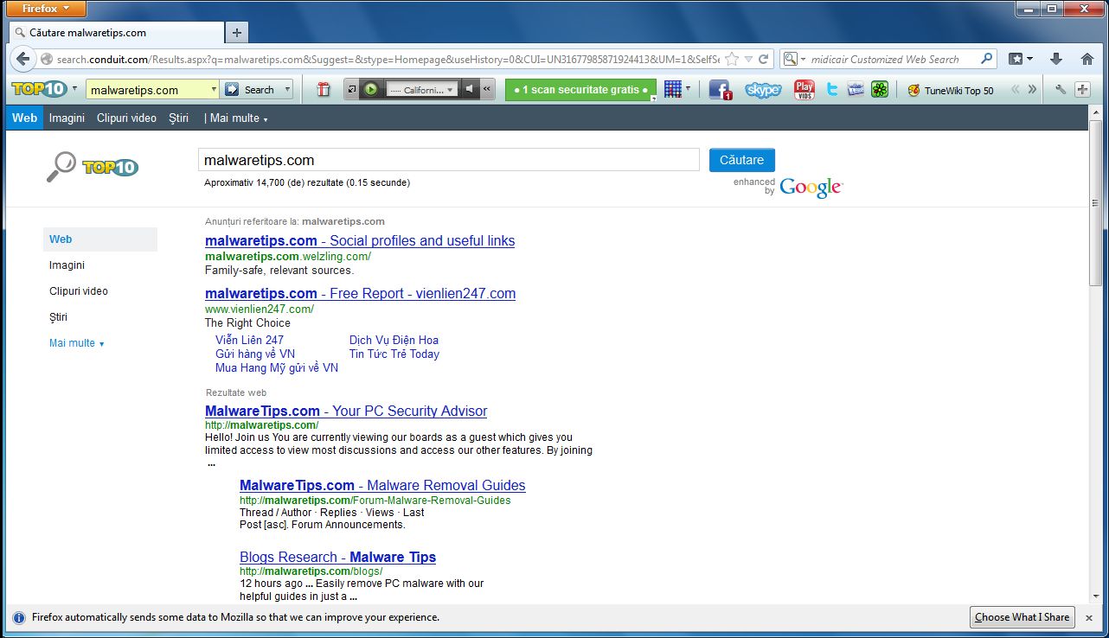Viewport: 1109px width, 638px height.
Task: Expand the sidebar Mai multe link
Action: coord(77,343)
